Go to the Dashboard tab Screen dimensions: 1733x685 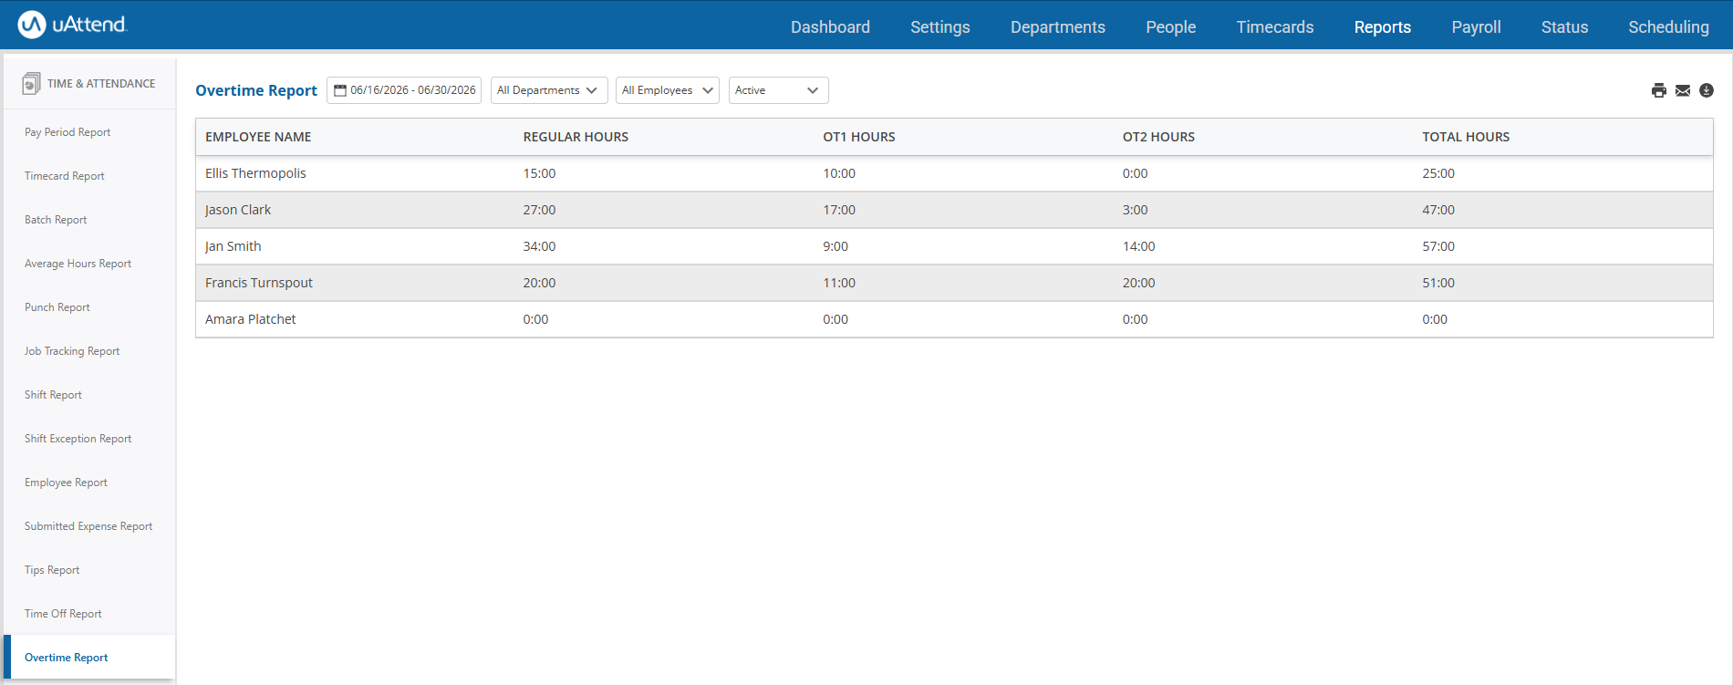coord(830,27)
